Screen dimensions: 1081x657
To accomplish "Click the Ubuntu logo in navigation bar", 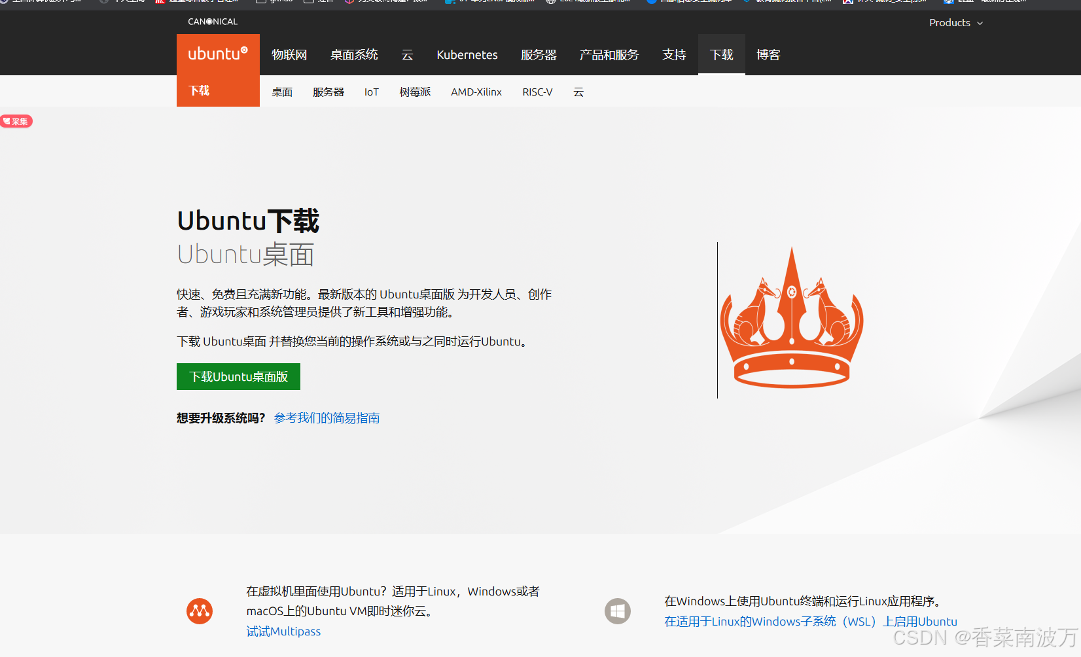I will point(218,54).
